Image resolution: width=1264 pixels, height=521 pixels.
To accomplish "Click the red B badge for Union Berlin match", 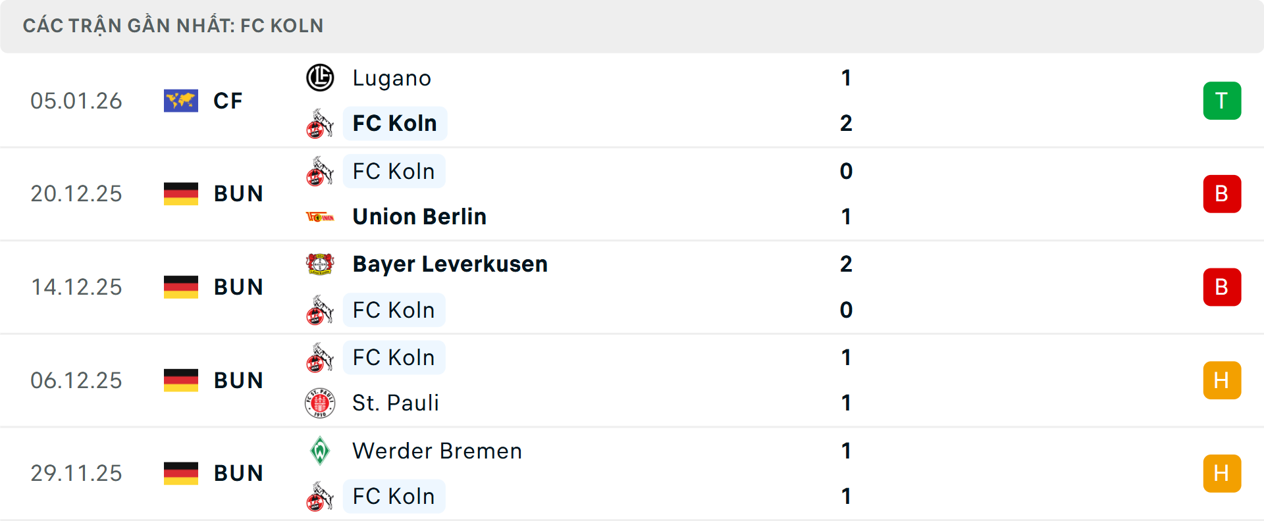I will click(1222, 193).
